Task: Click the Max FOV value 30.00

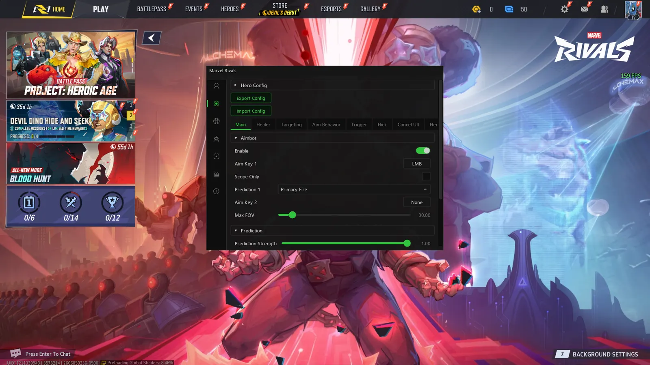Action: pos(424,215)
